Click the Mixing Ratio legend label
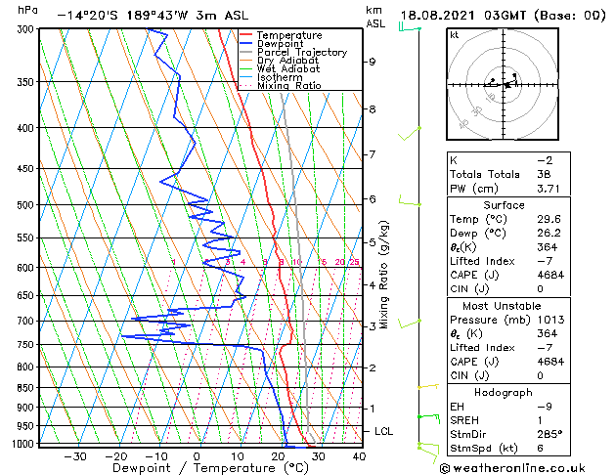This screenshot has width=615, height=475. (289, 86)
